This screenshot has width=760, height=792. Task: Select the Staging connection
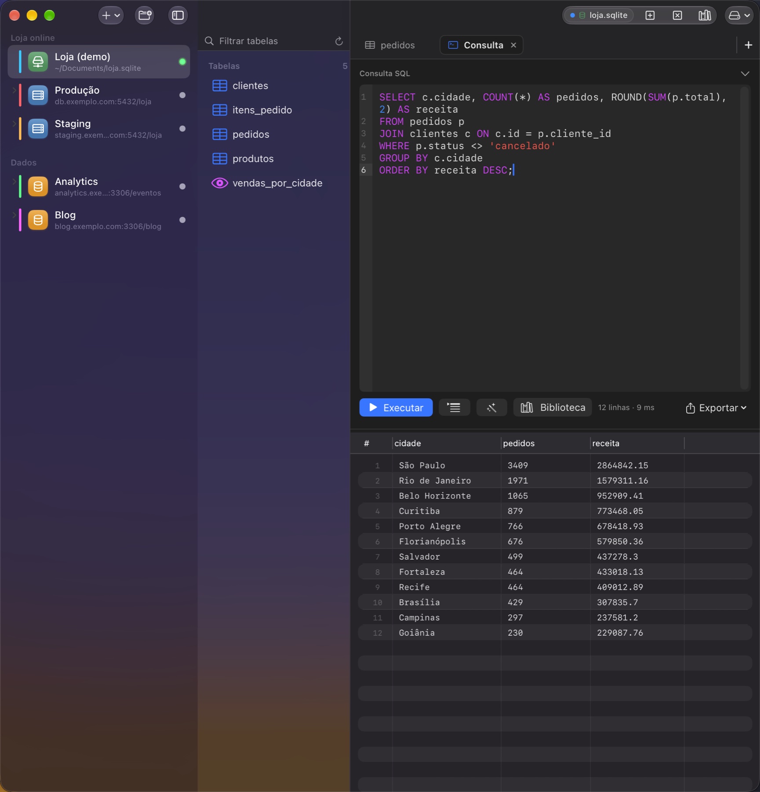coord(99,128)
